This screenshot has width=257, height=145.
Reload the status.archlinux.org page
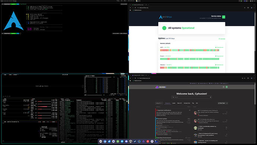click(135, 8)
